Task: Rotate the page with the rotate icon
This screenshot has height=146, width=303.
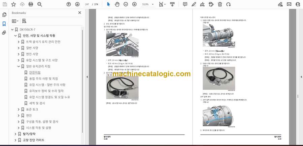Action: tap(228, 4)
